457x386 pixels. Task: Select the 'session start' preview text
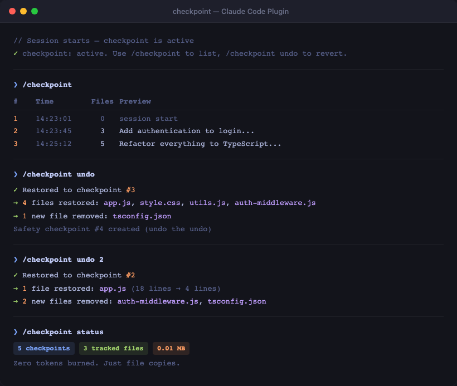(148, 119)
